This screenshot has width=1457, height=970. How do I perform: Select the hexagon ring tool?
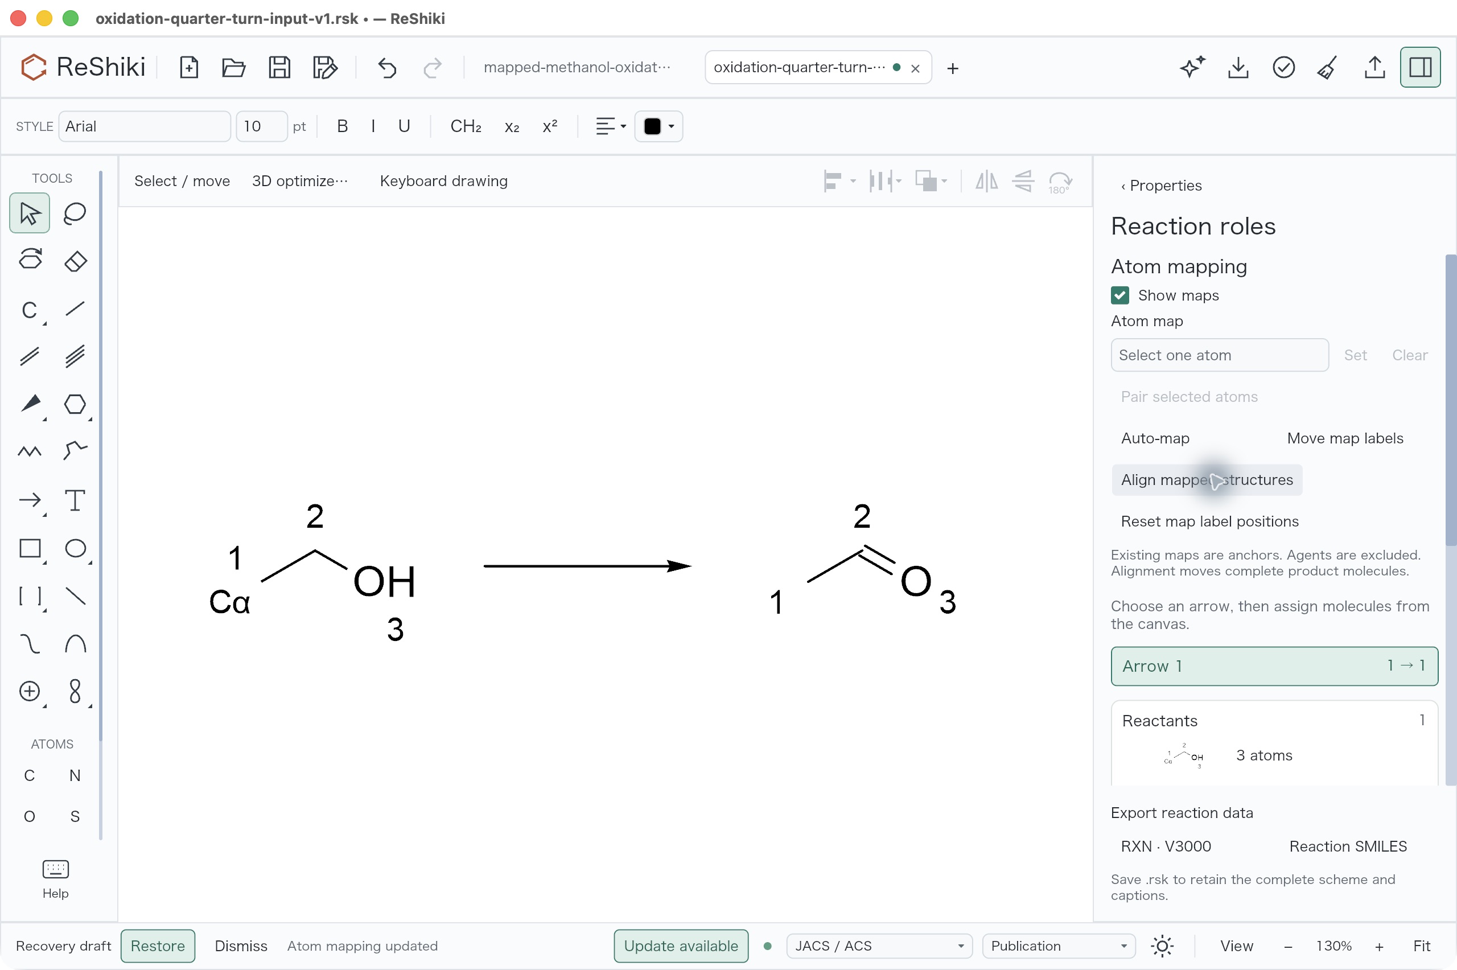[75, 405]
